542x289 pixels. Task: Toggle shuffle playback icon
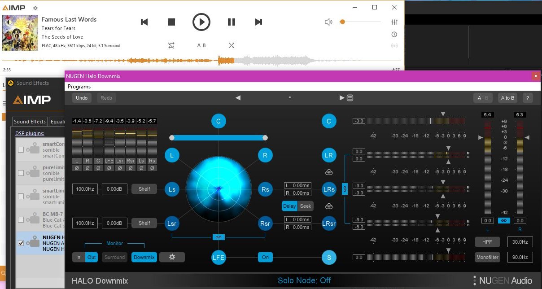coord(231,45)
